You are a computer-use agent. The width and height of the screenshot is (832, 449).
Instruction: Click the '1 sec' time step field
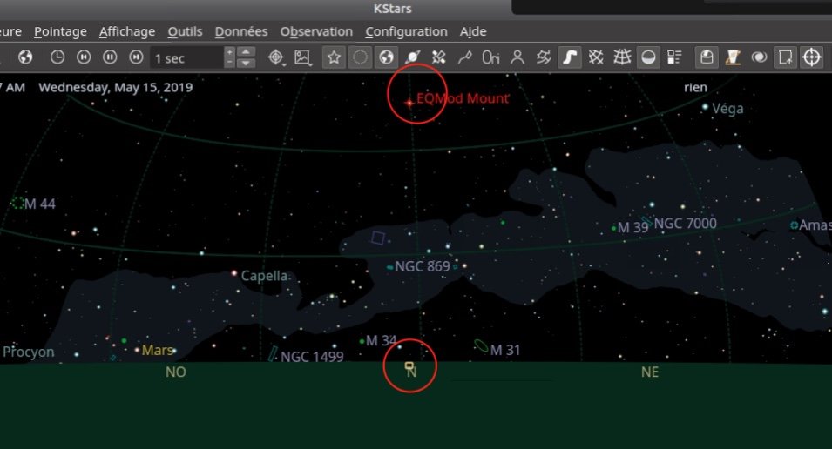pos(186,57)
